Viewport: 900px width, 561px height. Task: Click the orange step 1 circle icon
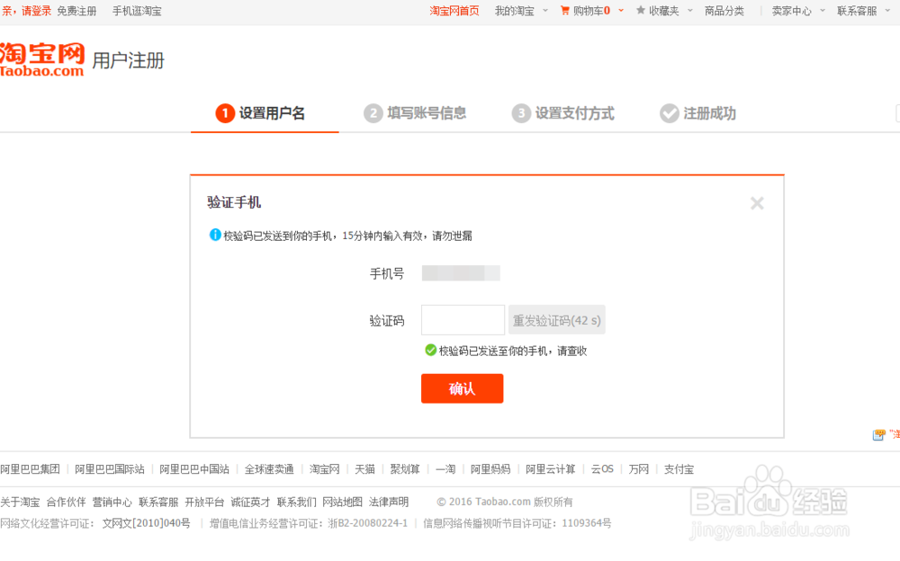pyautogui.click(x=223, y=113)
